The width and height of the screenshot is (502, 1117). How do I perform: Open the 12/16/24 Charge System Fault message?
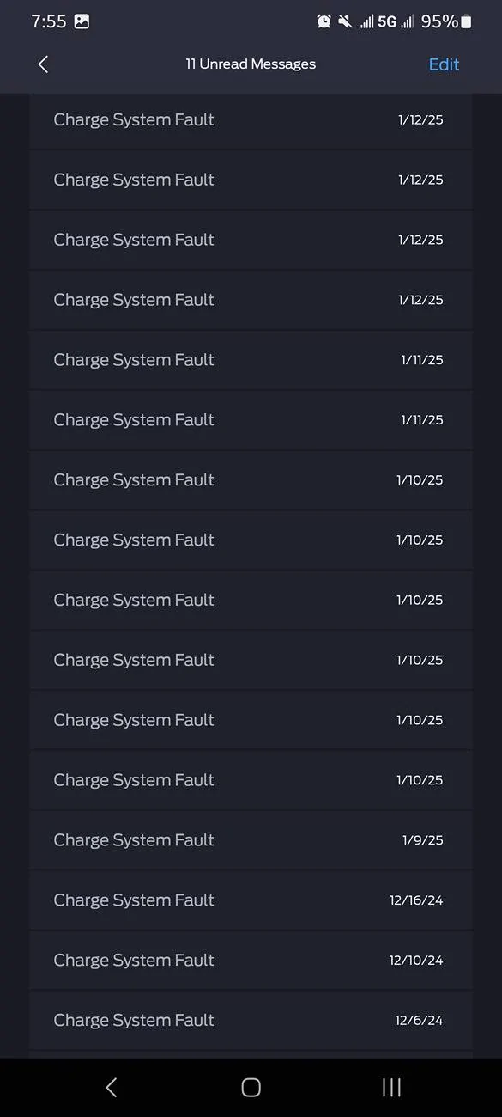[x=251, y=900]
